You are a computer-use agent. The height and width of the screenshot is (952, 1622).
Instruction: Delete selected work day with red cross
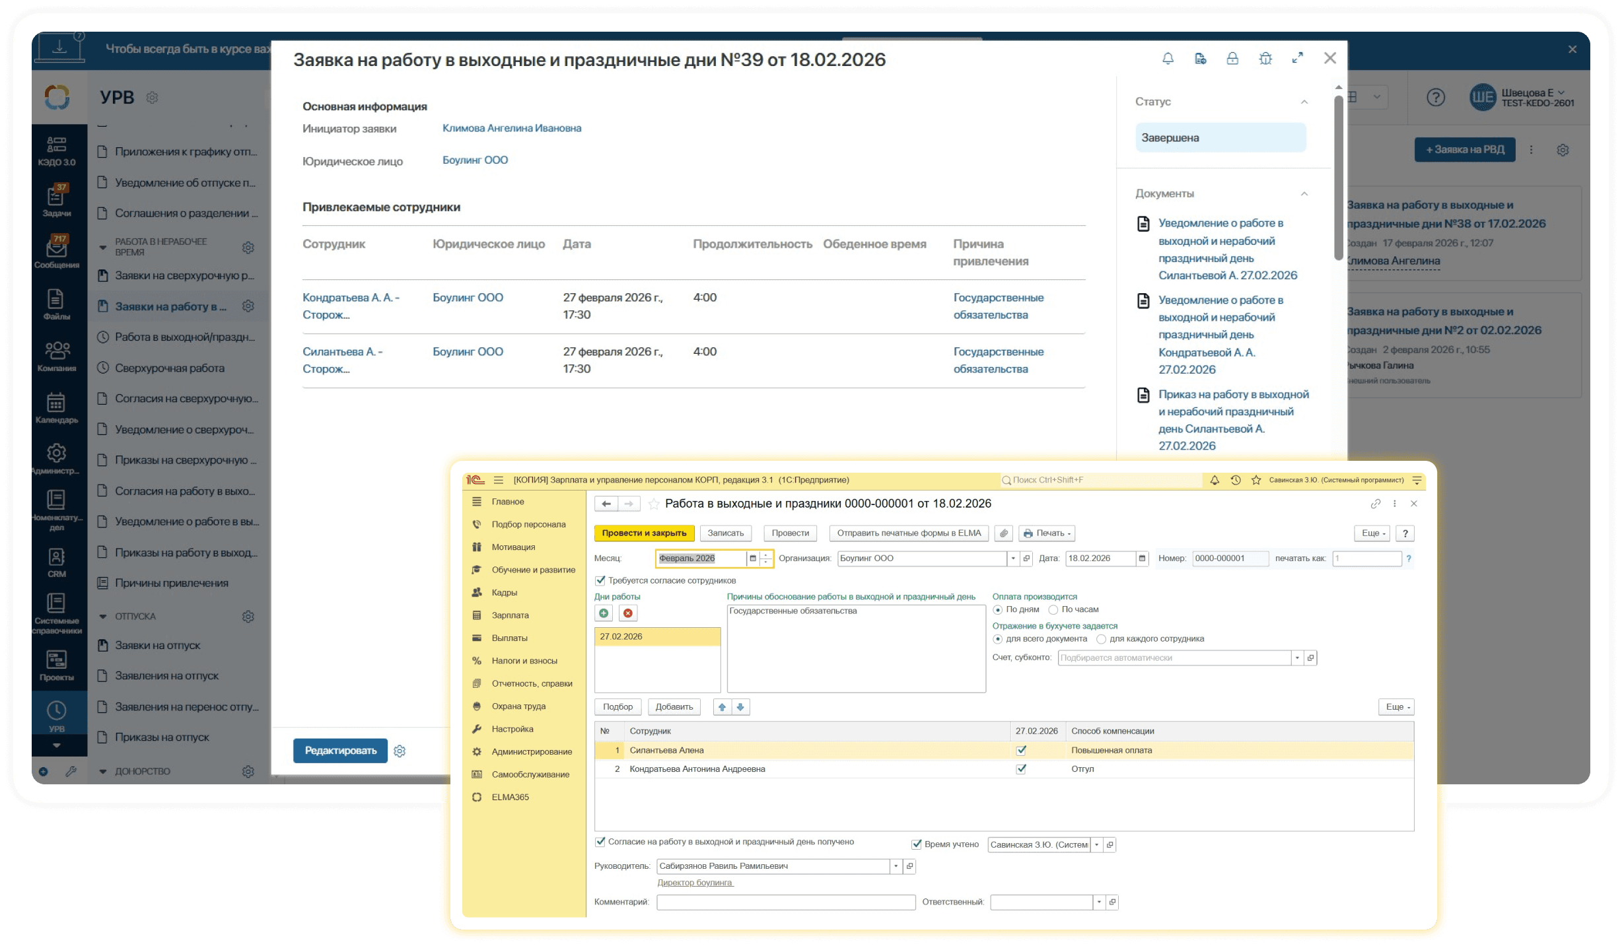pos(628,613)
